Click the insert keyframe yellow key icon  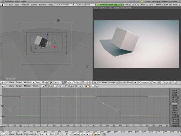[96, 135]
